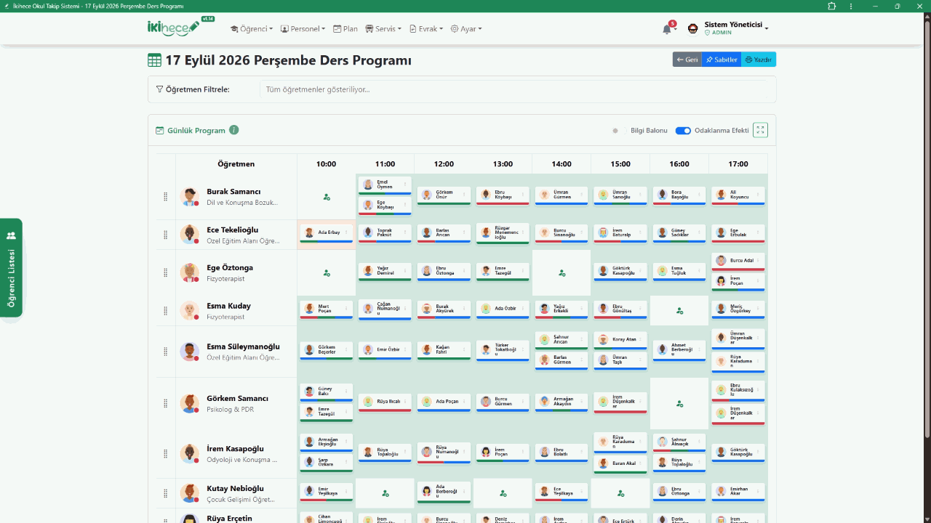
Task: Add a student to Esma Kuday's 16:00 slot
Action: pos(679,310)
